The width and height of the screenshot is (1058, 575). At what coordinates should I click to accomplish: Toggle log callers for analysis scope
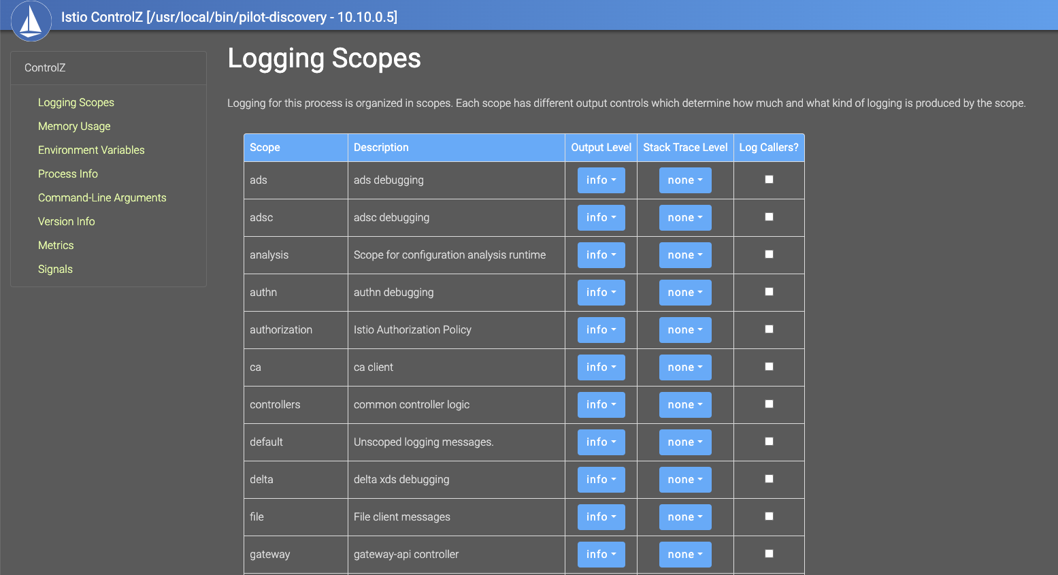click(769, 254)
